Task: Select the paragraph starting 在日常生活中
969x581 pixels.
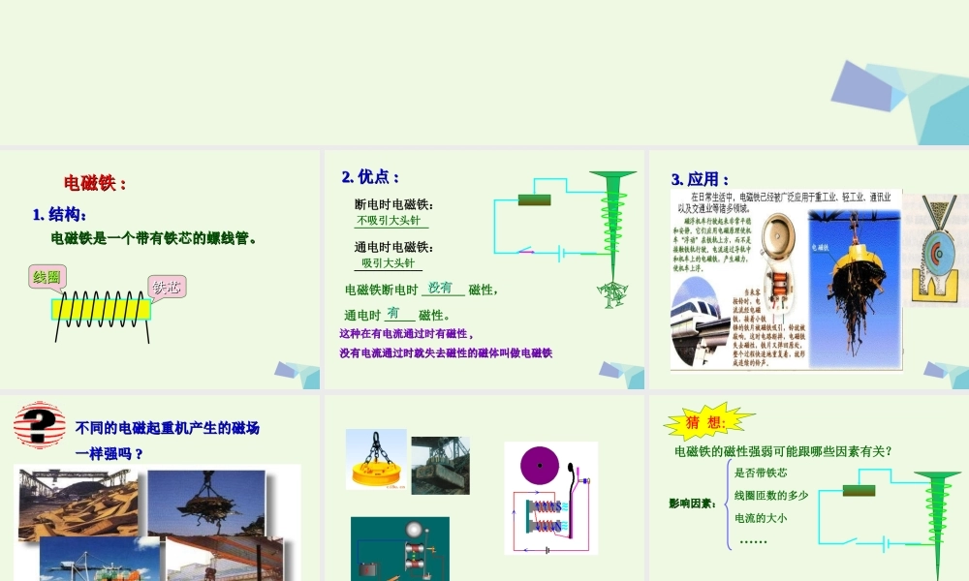Action: coord(784,202)
